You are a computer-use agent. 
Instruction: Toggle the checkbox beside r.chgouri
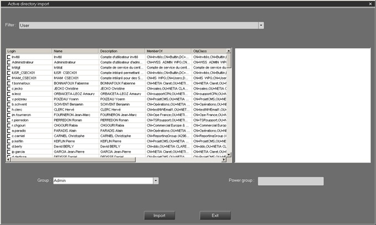(9, 125)
